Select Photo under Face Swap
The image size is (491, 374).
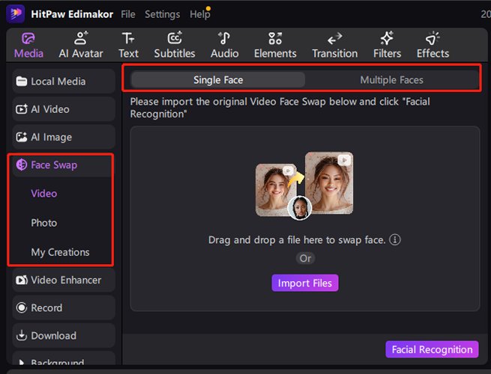pyautogui.click(x=43, y=223)
